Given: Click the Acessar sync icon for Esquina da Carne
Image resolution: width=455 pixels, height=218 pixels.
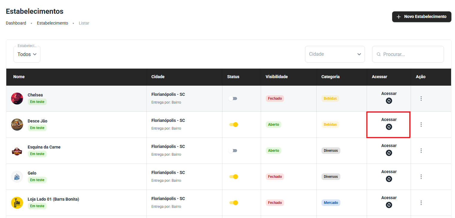Looking at the screenshot, I should coord(389,153).
